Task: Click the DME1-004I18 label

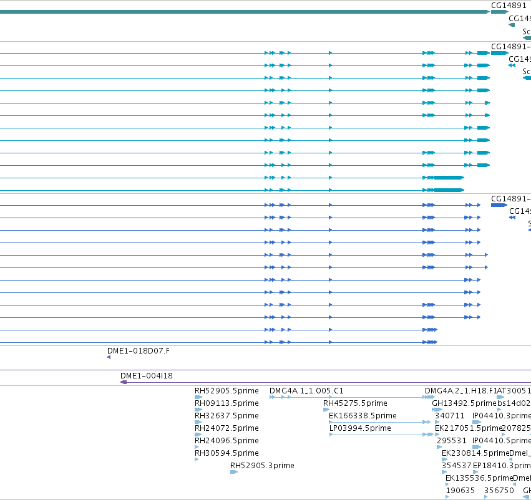Action: click(146, 376)
